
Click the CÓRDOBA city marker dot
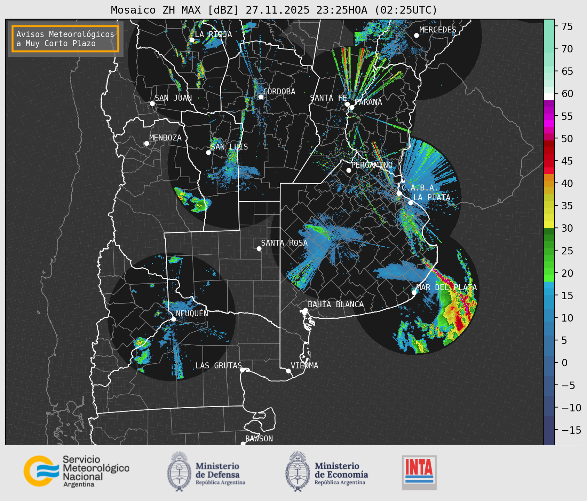point(261,97)
